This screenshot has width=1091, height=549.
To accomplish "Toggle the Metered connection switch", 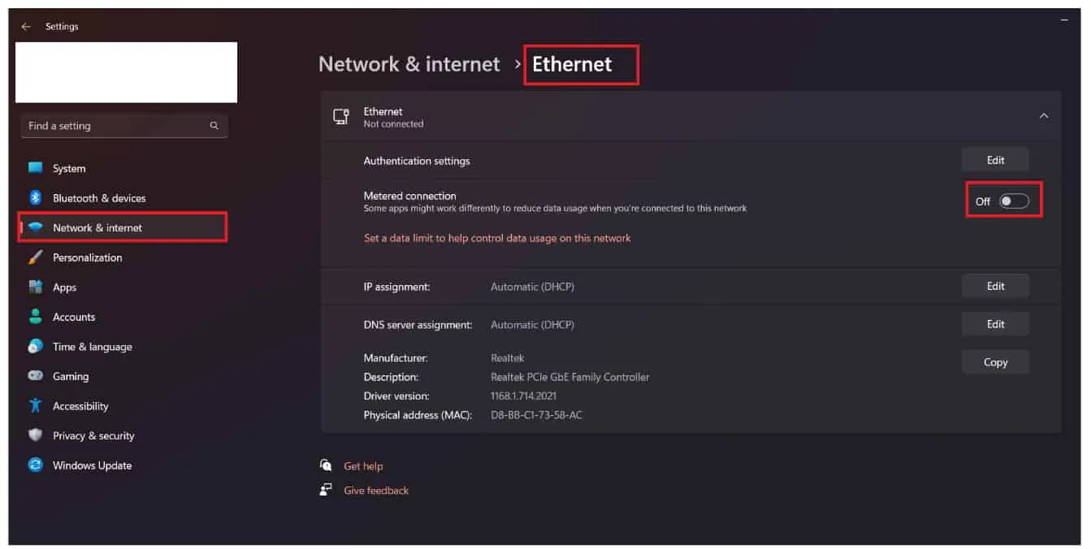I will point(1014,201).
